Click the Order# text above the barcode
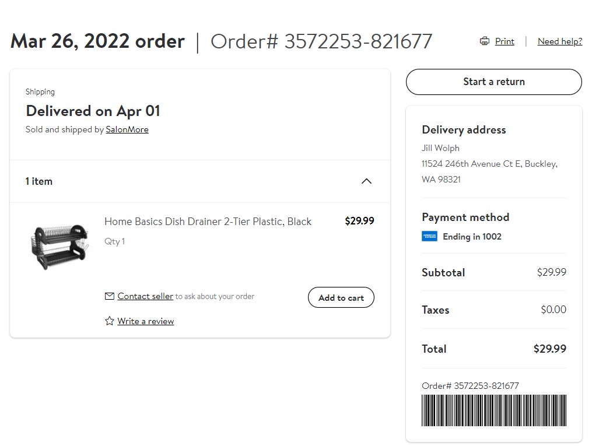This screenshot has width=592, height=446. pyautogui.click(x=470, y=385)
